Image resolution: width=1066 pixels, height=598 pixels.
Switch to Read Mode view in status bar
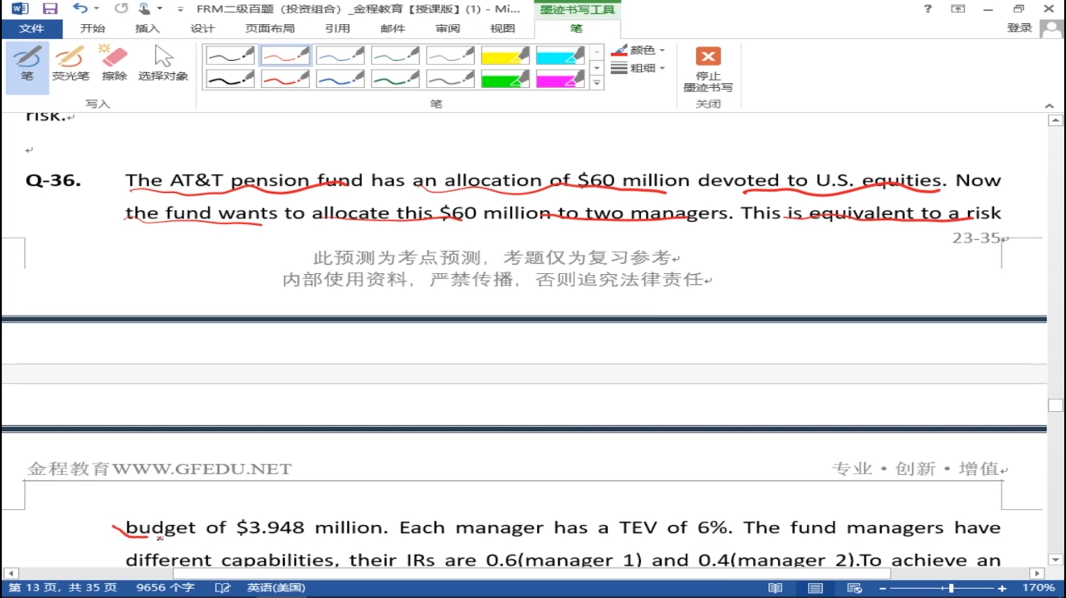[x=775, y=588]
